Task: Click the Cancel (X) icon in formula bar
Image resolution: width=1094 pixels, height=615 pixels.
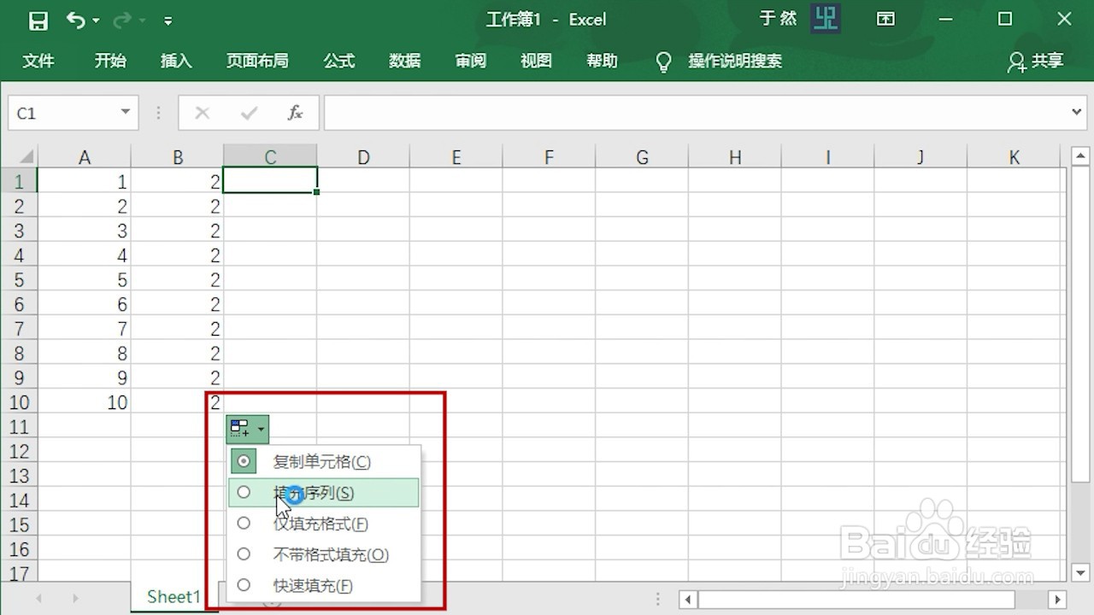Action: pos(201,112)
